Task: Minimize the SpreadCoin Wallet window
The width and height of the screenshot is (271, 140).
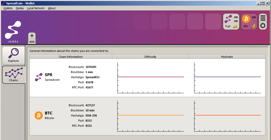Action: click(x=258, y=3)
